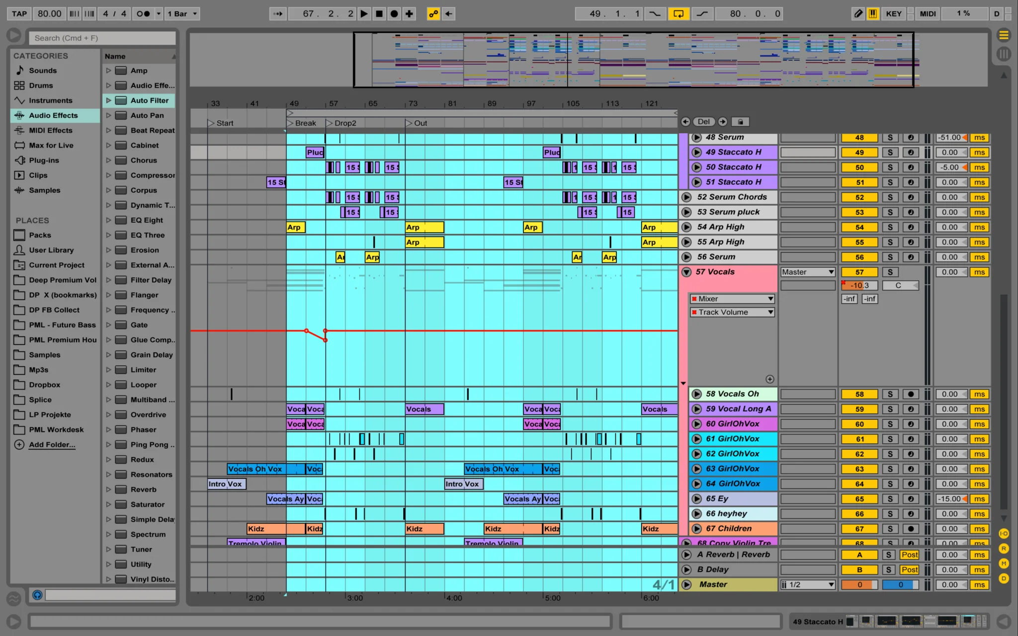1018x636 pixels.
Task: Toggle track activator 52 Serum Chords
Action: [859, 197]
